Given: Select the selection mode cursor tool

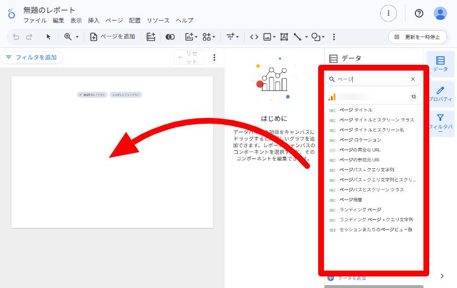Looking at the screenshot, I should pos(49,37).
